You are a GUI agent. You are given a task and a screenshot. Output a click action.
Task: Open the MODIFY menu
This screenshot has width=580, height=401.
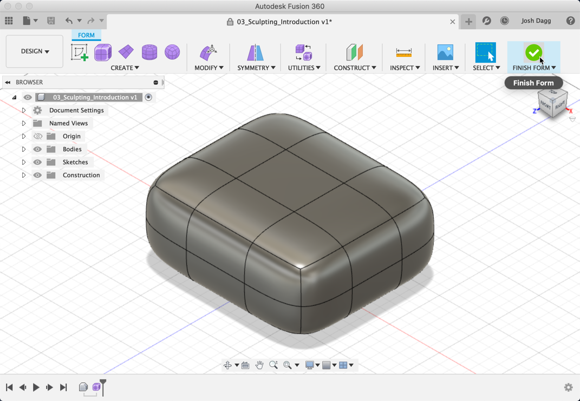(209, 68)
